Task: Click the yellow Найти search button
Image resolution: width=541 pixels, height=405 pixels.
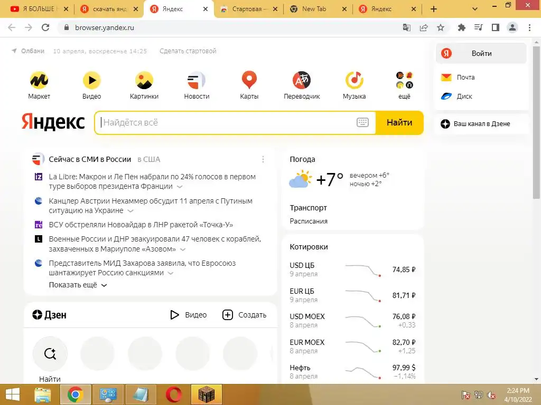Action: coord(399,122)
